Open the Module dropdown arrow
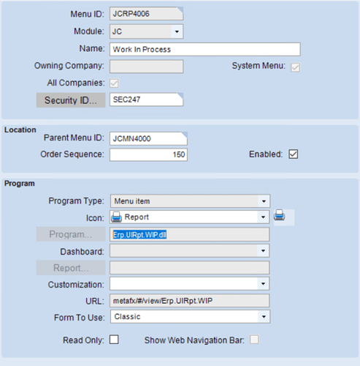Viewport: 360px width, 366px height. click(x=177, y=31)
